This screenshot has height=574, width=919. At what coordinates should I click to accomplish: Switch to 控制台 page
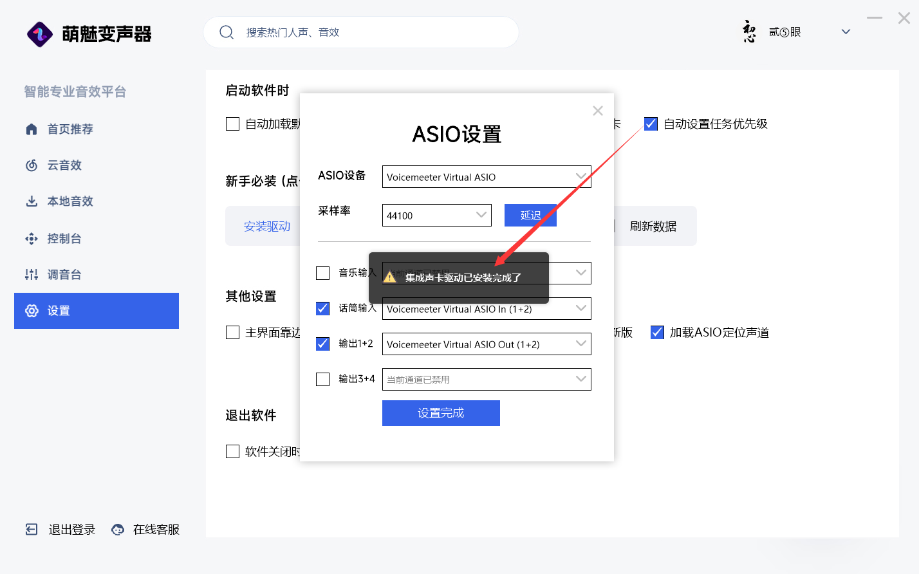click(x=64, y=239)
